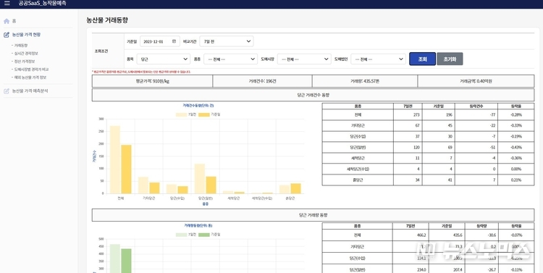
Task: Click the 흙당근 기준일 bar in 거래건수 chart
Action: (295, 188)
